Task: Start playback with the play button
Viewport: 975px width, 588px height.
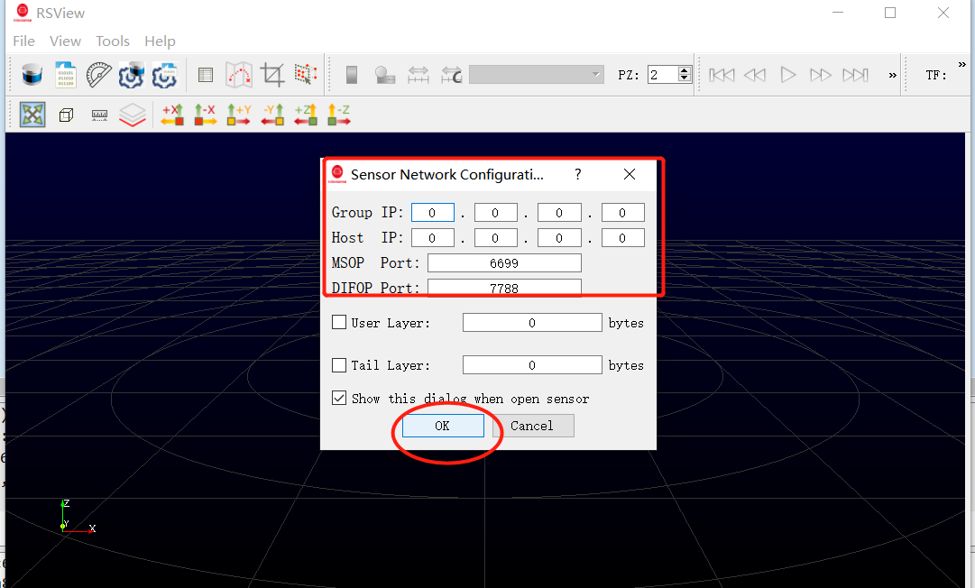Action: pyautogui.click(x=787, y=75)
